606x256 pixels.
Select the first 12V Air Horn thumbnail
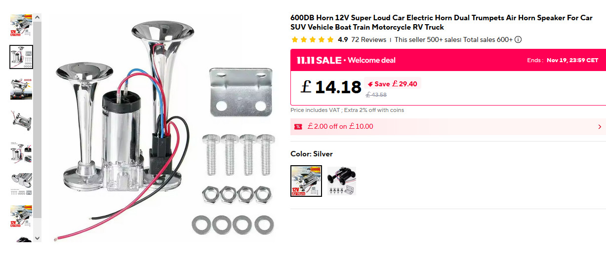coord(21,25)
